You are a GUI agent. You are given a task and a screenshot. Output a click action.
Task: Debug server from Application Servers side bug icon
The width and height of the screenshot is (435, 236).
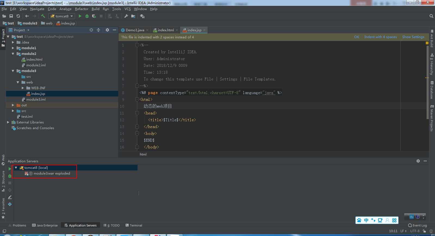10,176
